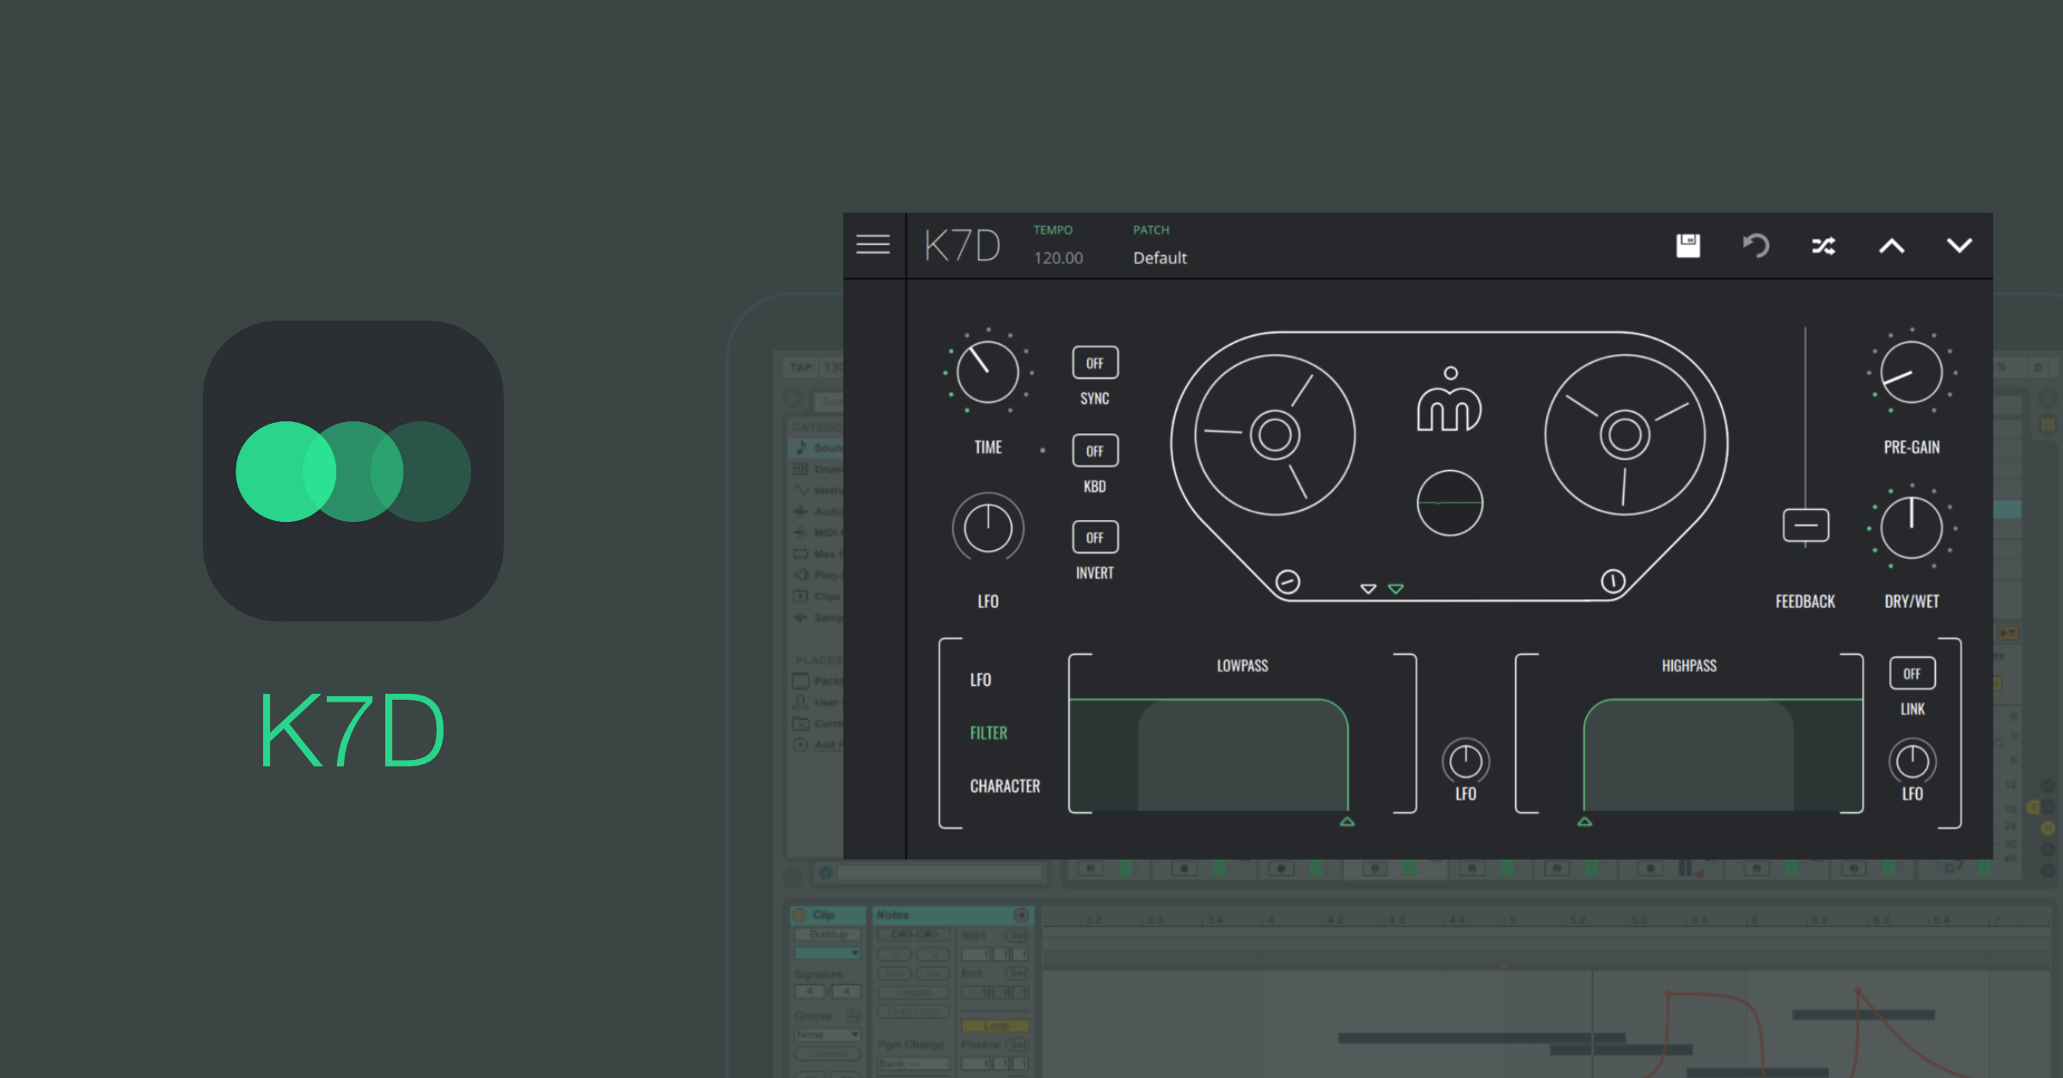Click the PRE-GAIN knob
This screenshot has width=2063, height=1078.
[x=1912, y=372]
